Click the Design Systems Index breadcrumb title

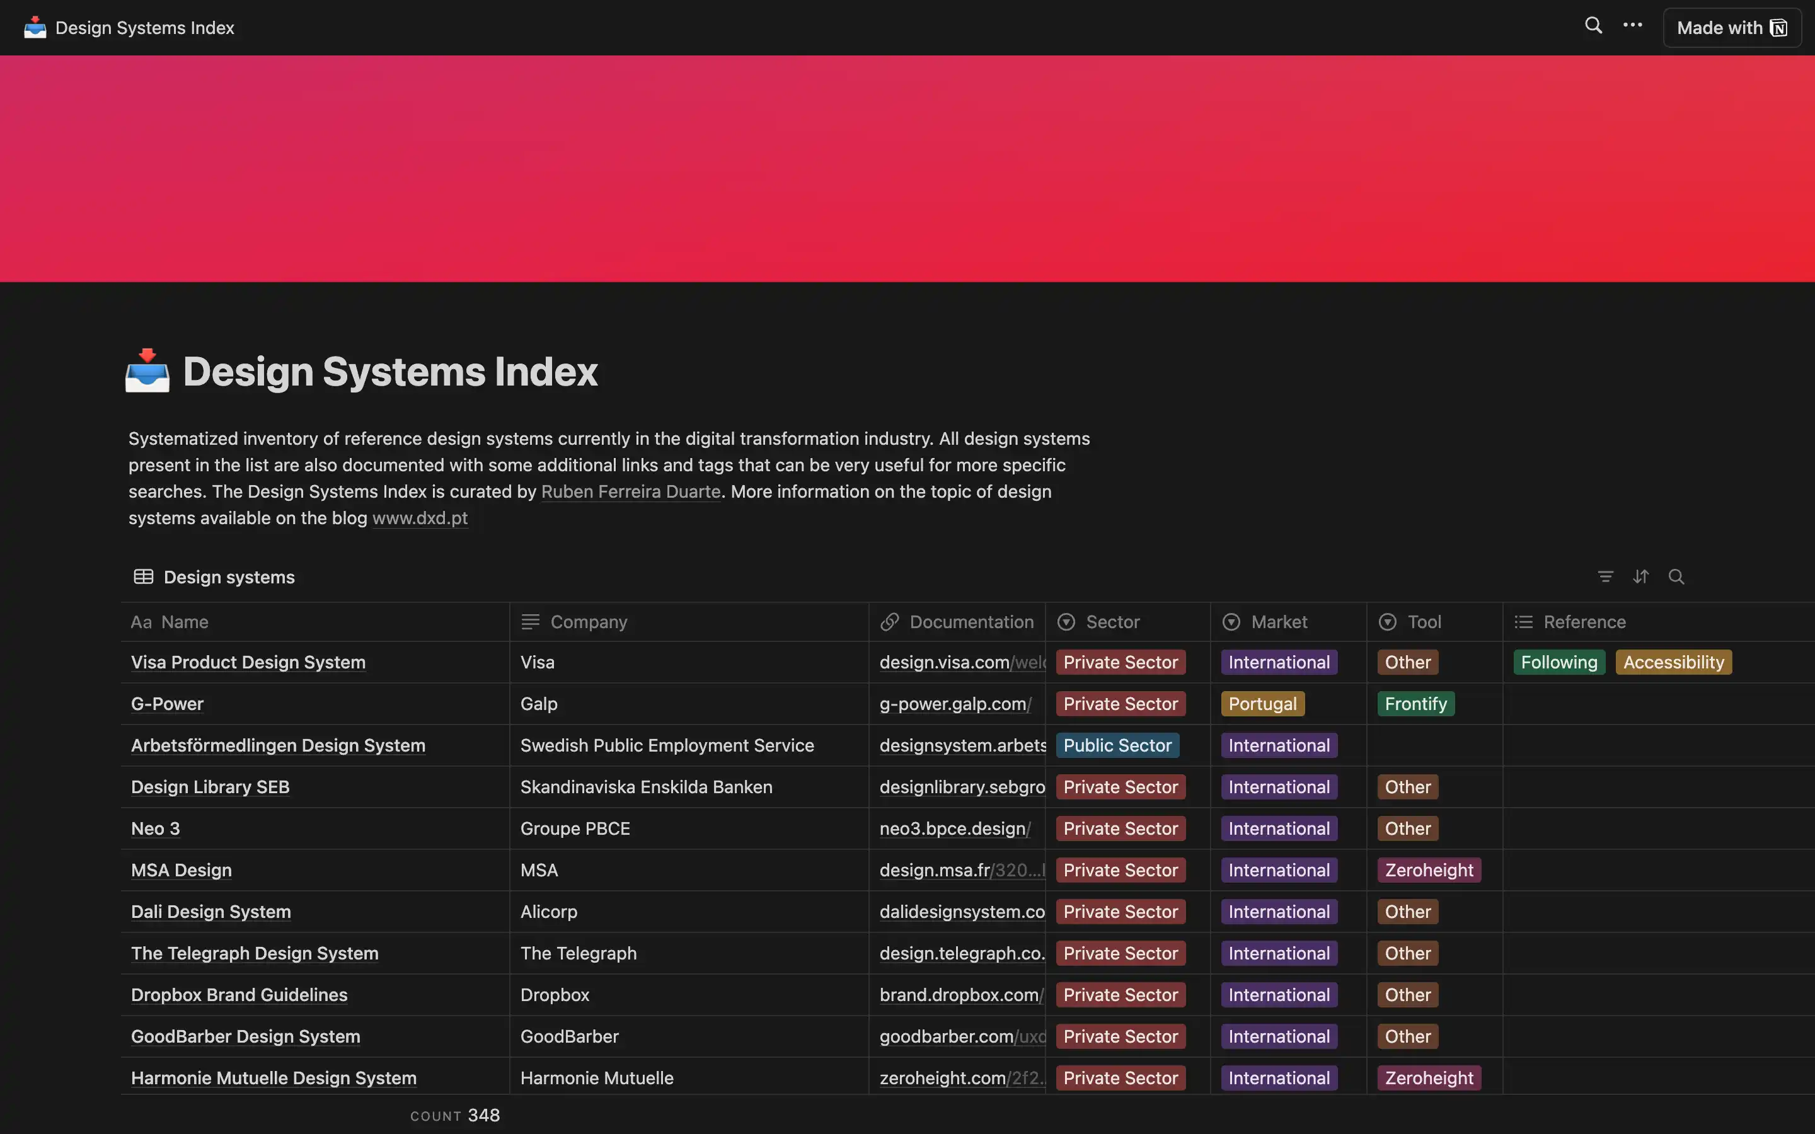click(x=145, y=28)
